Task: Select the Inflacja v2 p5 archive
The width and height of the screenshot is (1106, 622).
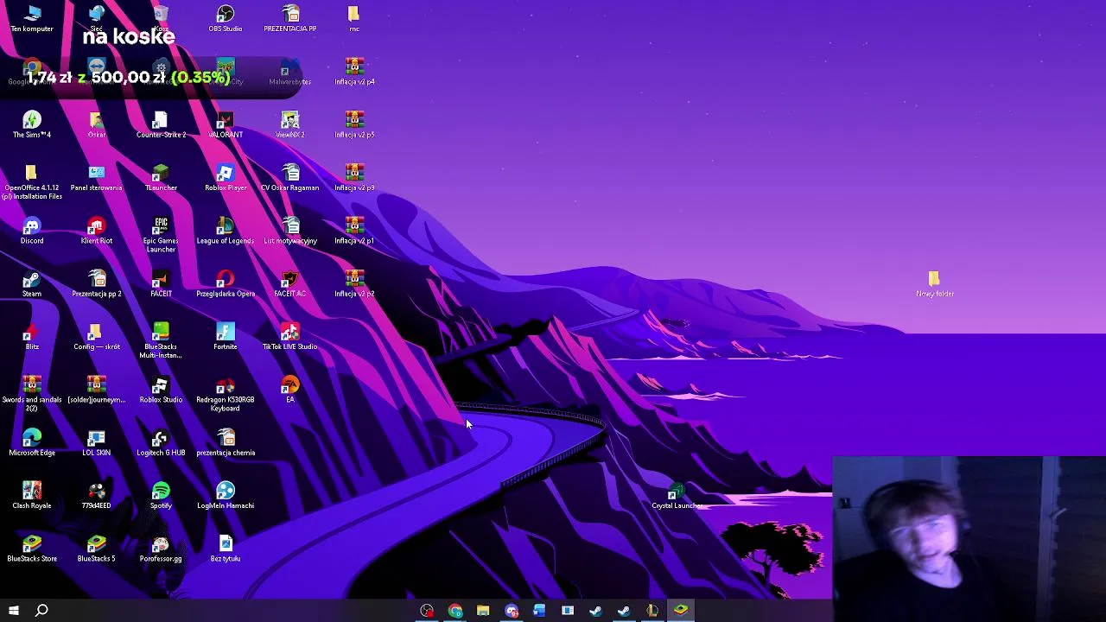Action: (x=354, y=124)
